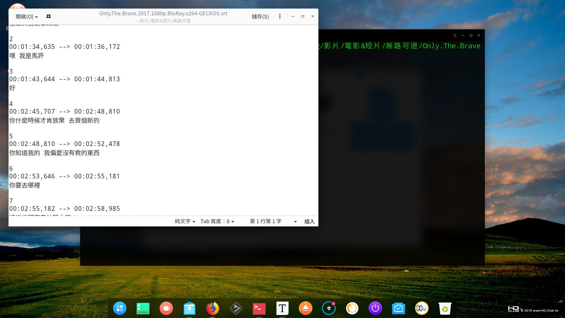The width and height of the screenshot is (565, 318).
Task: Click the power icon in the dock
Action: (x=375, y=308)
